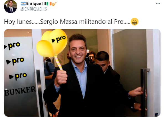Click the Argentina flag emoji before name
The width and height of the screenshot is (164, 120).
23,4
